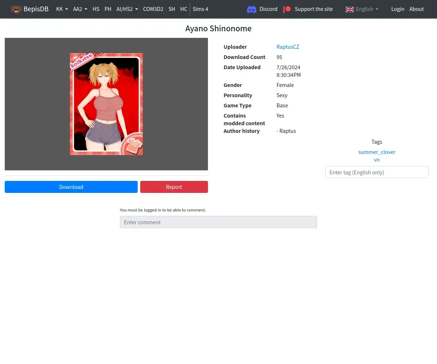The width and height of the screenshot is (437, 364).
Task: Go to the PH section
Action: click(x=108, y=9)
